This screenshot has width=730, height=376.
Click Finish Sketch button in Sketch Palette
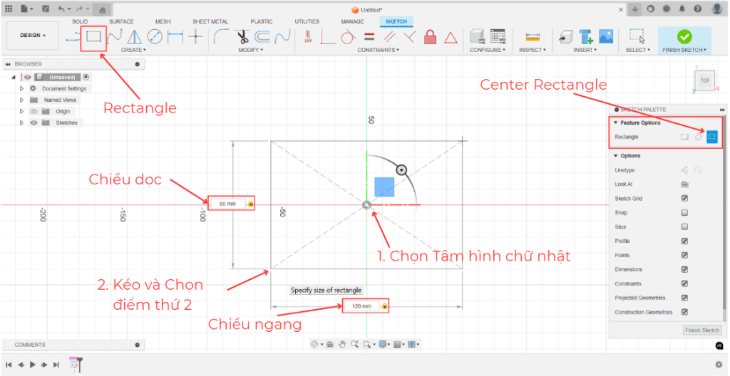pyautogui.click(x=701, y=330)
